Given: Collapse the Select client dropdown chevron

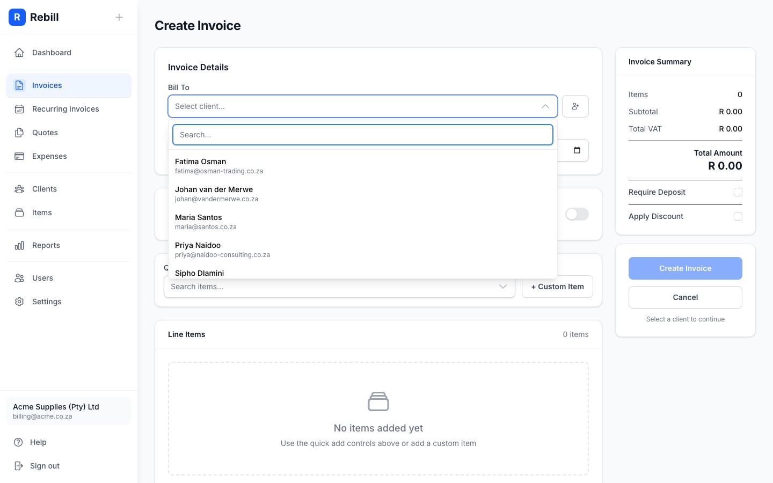Looking at the screenshot, I should pos(545,106).
